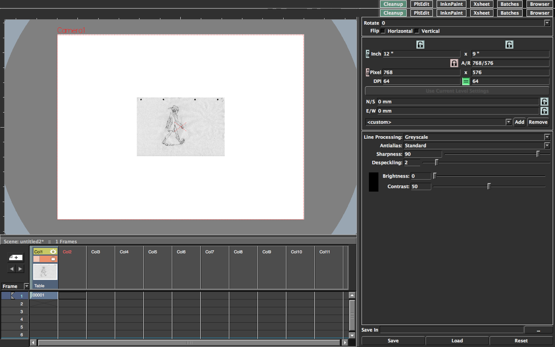The image size is (555, 347).
Task: Toggle the Col1 preview eye icon
Action: tap(53, 252)
